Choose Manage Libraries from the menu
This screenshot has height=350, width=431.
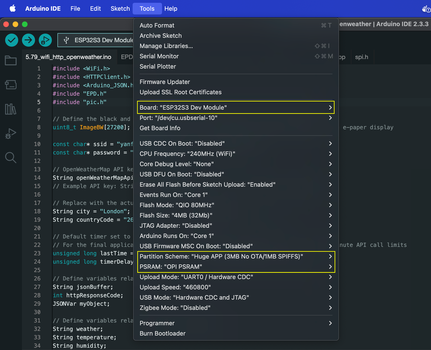(x=166, y=46)
